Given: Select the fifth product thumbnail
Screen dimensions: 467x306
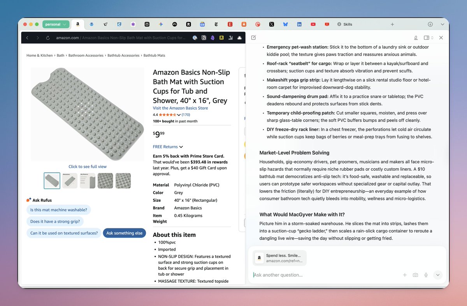Looking at the screenshot, I should (x=123, y=181).
